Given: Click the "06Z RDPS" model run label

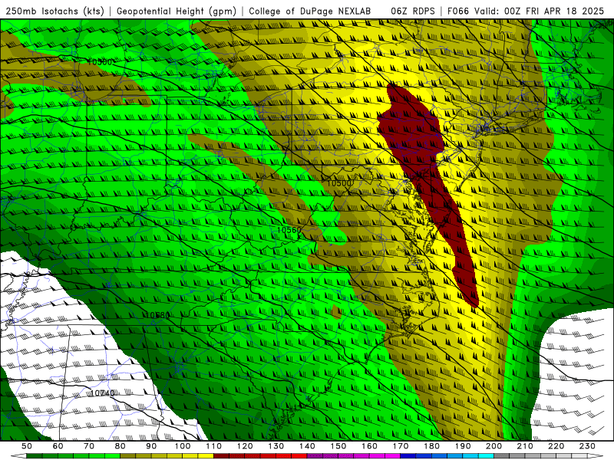Looking at the screenshot, I should pyautogui.click(x=413, y=11).
